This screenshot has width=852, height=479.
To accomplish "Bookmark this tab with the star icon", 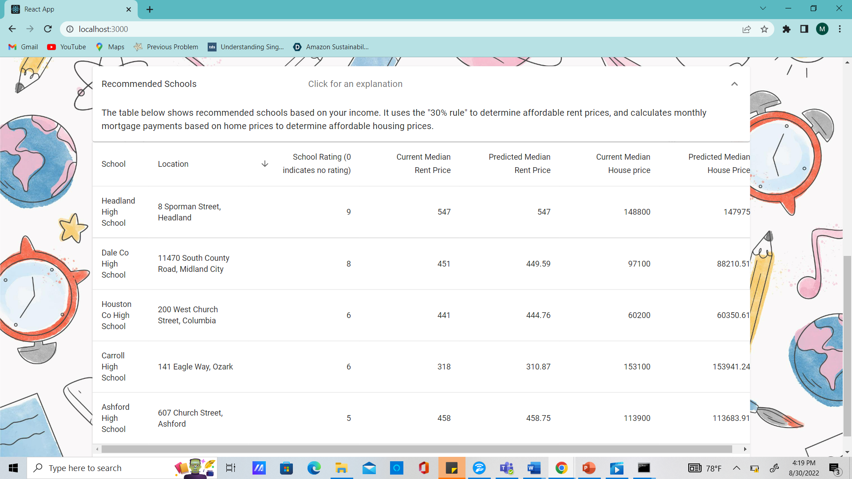I will pos(764,29).
